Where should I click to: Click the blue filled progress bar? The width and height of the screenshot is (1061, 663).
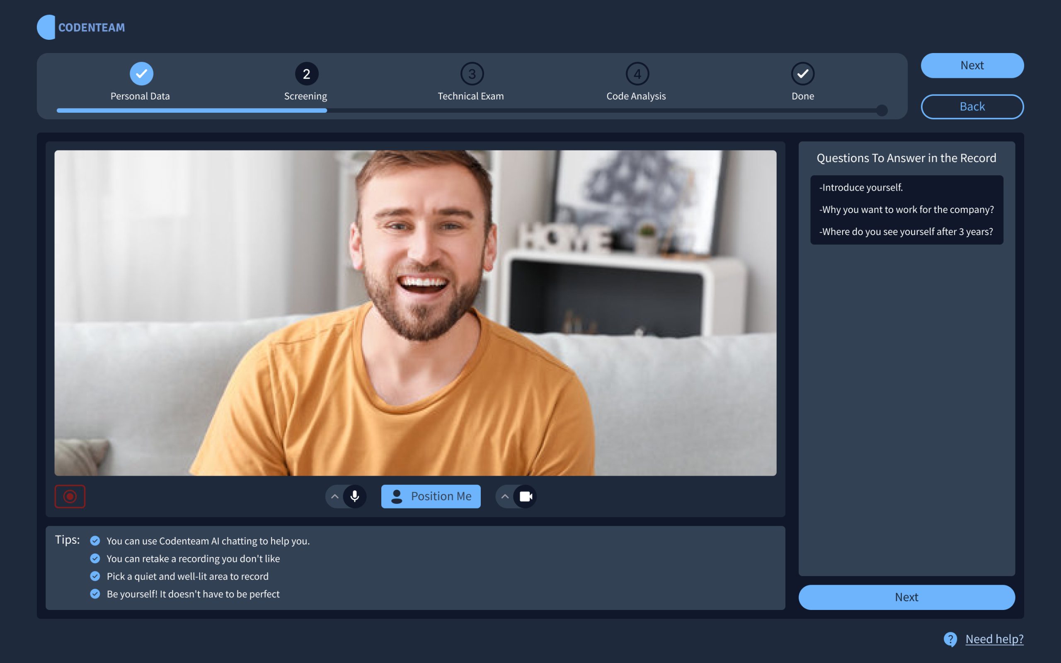pos(191,111)
